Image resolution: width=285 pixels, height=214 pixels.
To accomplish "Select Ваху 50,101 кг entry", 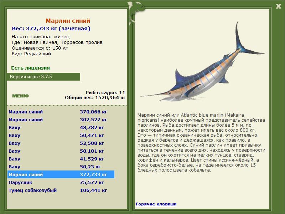I will [x=61, y=151].
